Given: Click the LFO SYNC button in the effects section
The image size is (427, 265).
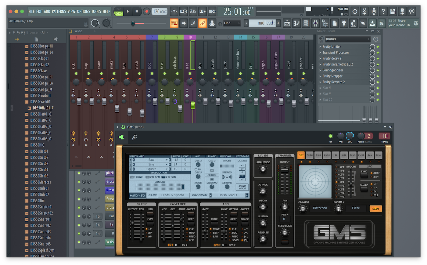Looking at the screenshot, I should click(x=364, y=176).
